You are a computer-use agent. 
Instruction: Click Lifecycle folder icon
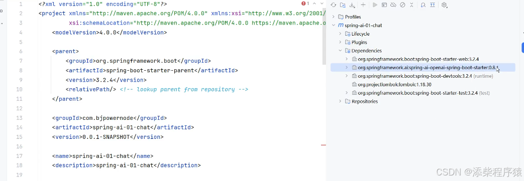tap(348, 34)
